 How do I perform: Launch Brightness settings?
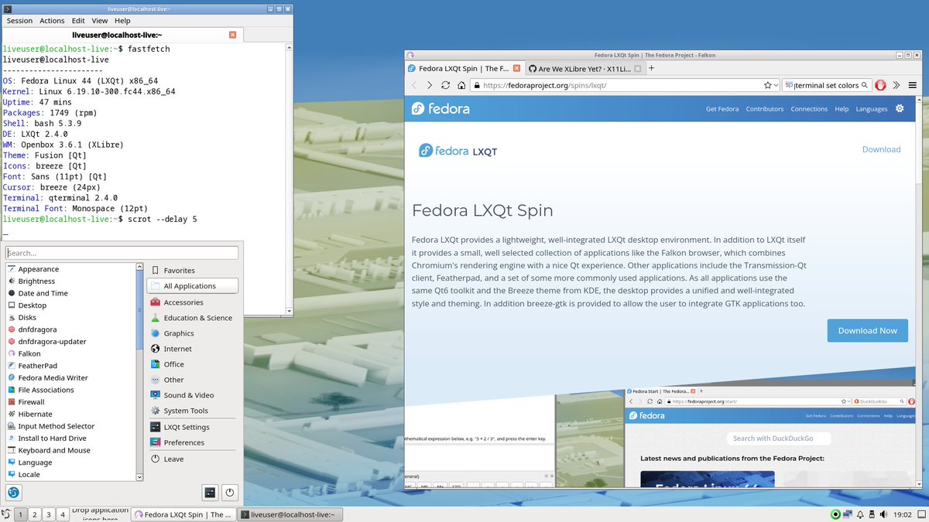71,281
